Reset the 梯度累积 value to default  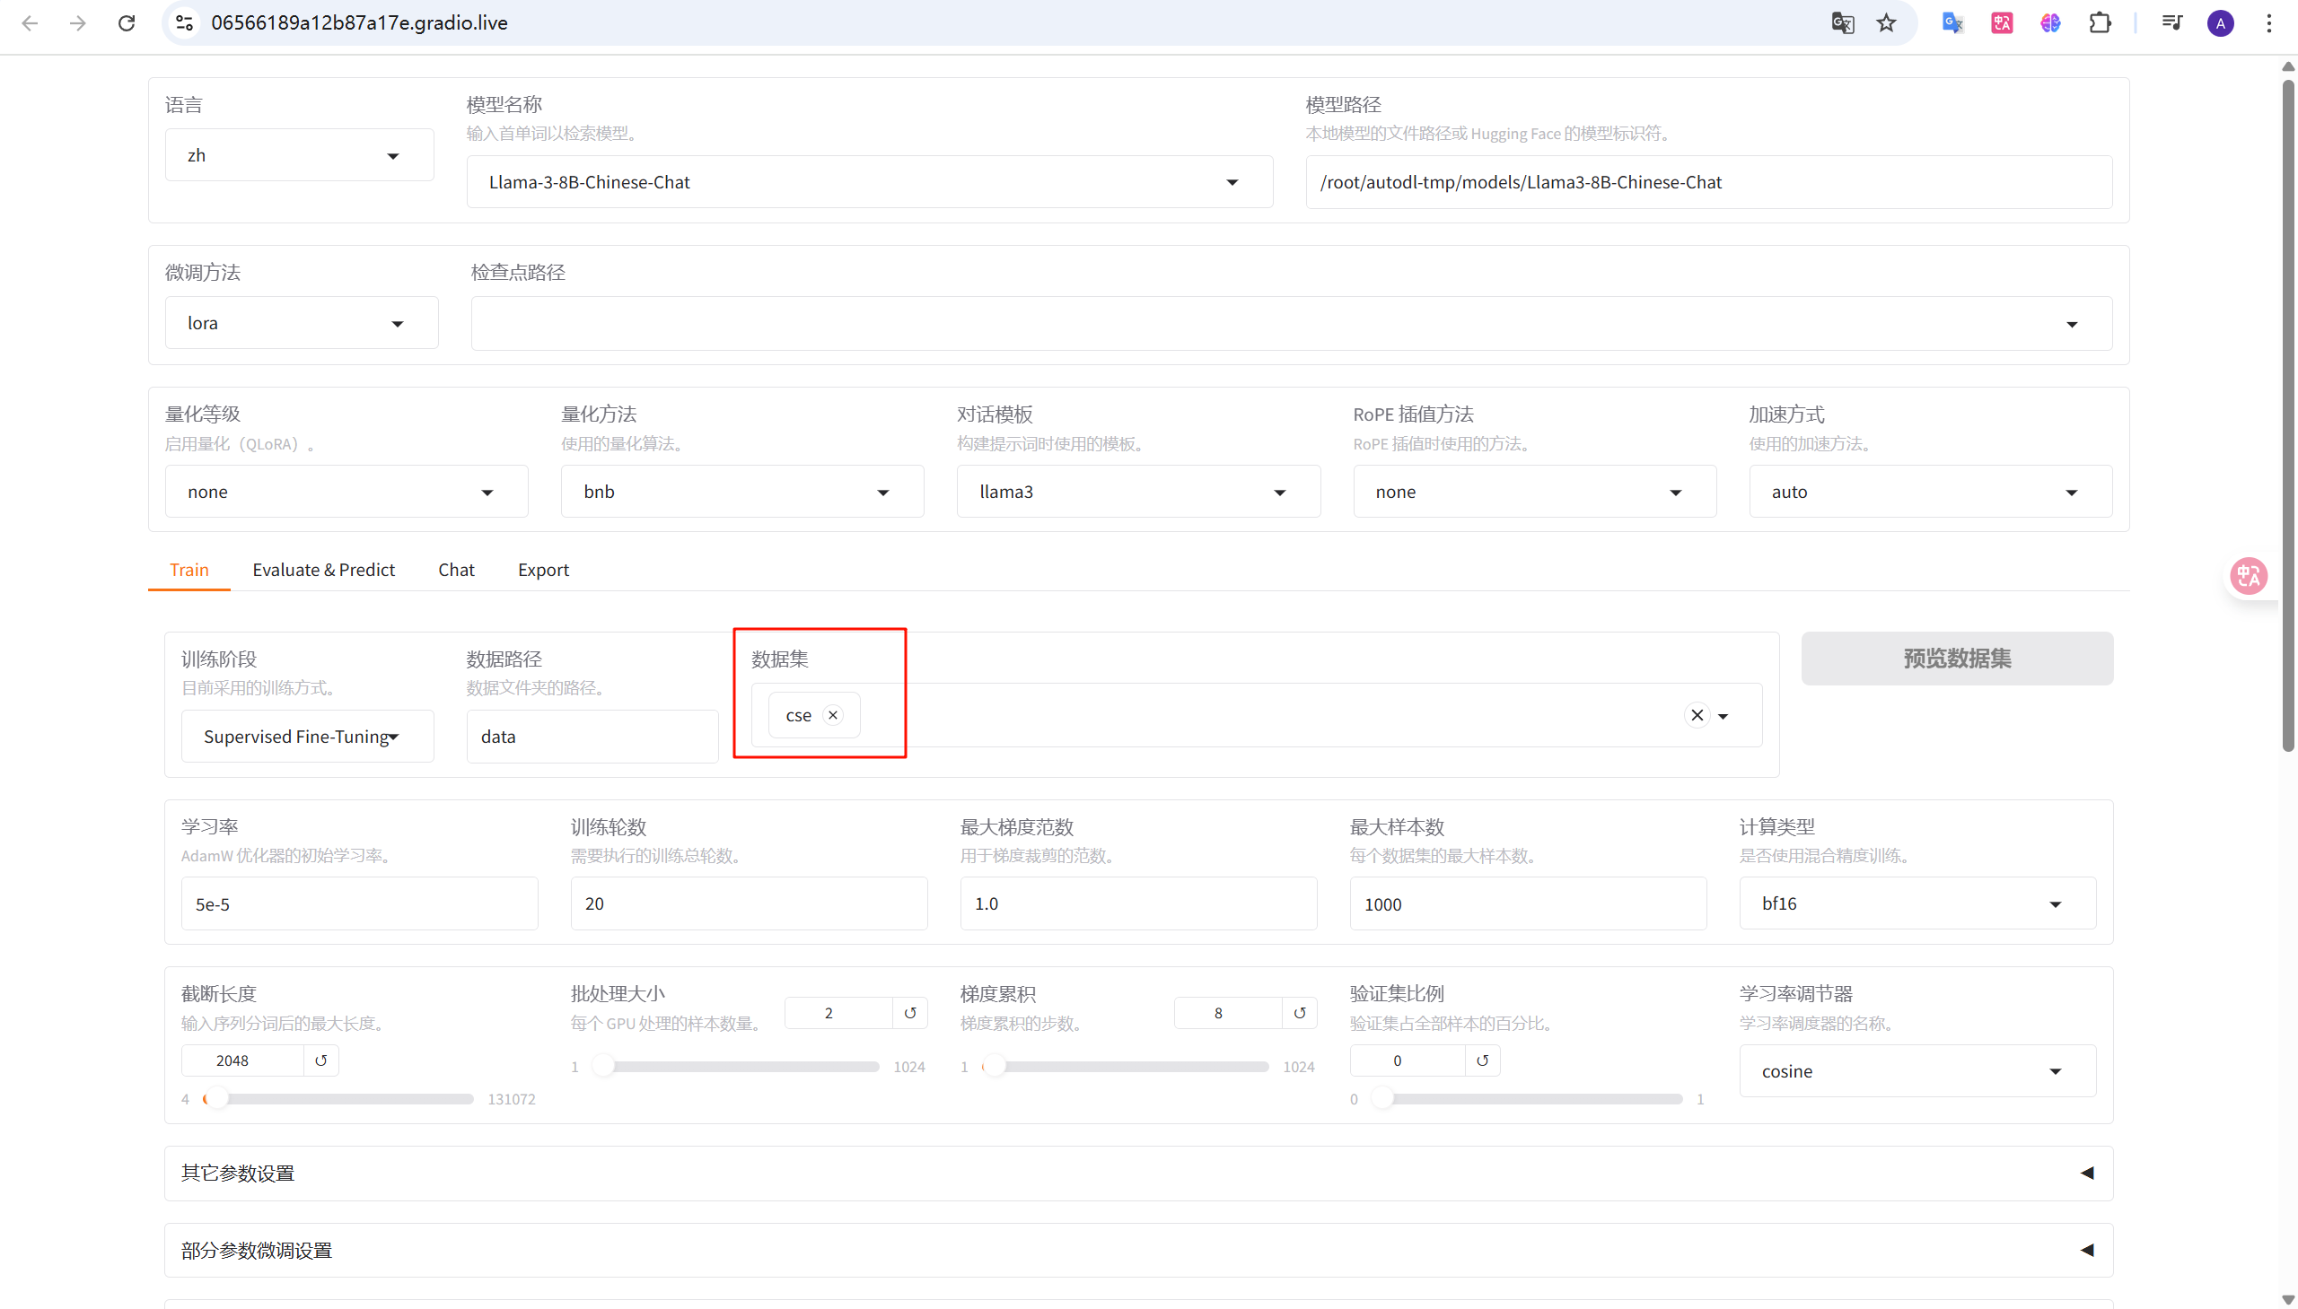point(1300,1013)
